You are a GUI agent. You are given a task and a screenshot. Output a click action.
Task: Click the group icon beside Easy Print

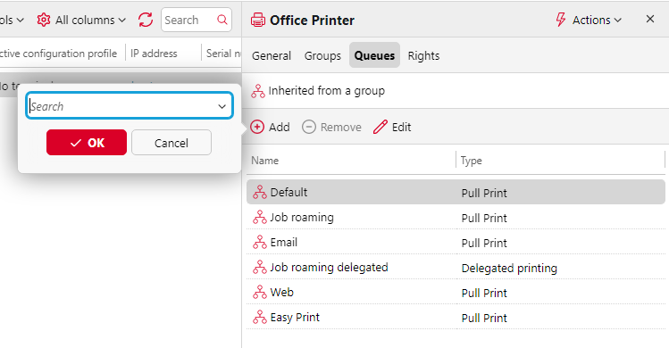tap(259, 318)
